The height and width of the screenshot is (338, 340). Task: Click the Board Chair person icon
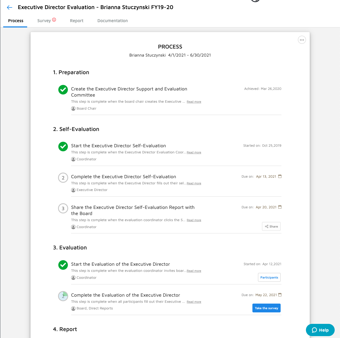tap(73, 109)
